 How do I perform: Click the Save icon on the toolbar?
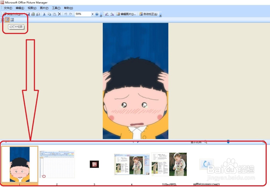point(28,14)
